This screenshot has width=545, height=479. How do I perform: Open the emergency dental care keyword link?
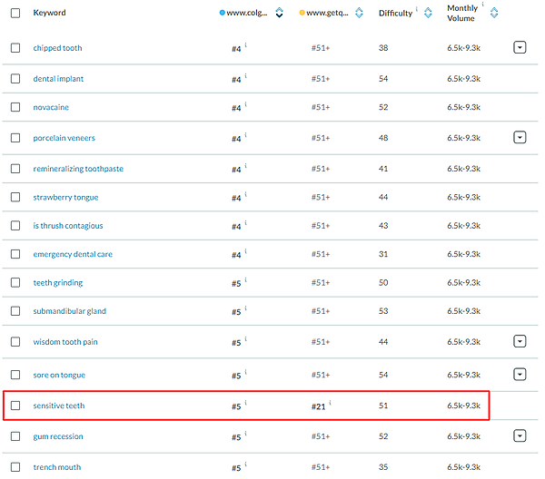point(73,254)
